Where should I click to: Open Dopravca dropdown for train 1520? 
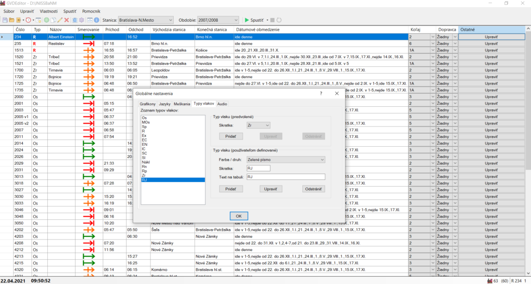click(x=455, y=57)
